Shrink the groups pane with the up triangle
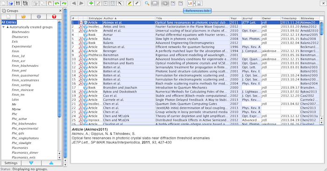Viewport: 327px width, 171px height. click(51, 163)
